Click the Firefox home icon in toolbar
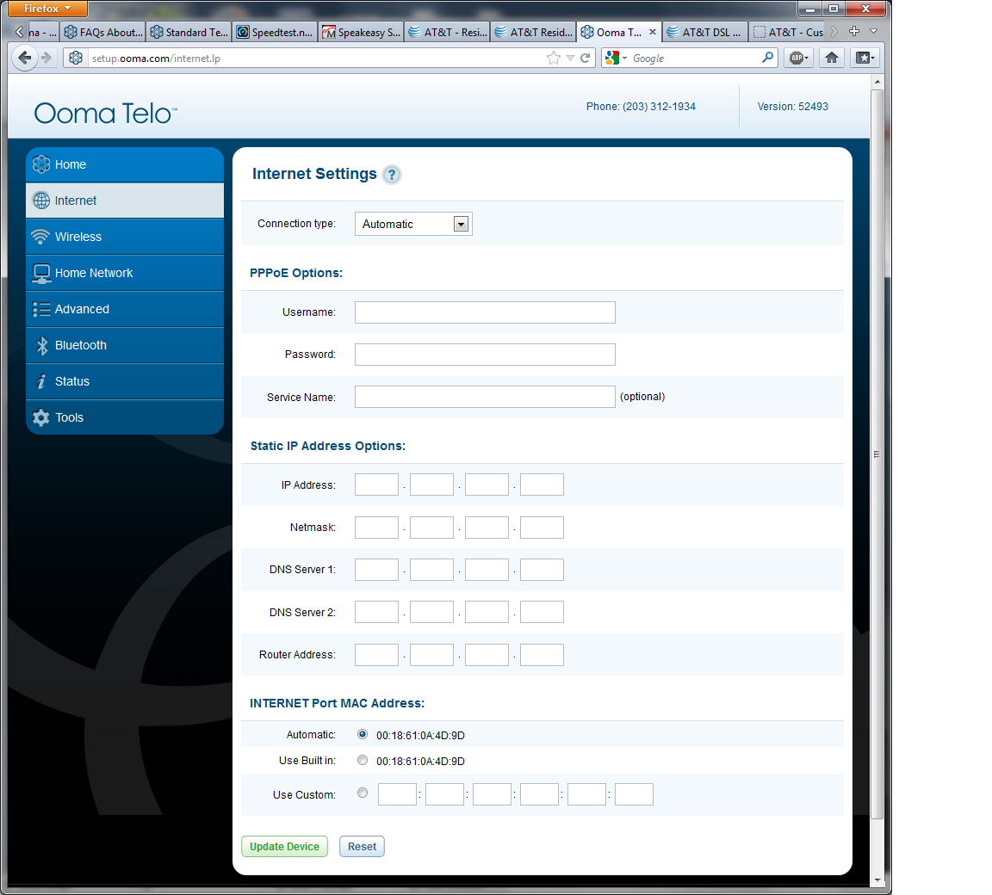Image resolution: width=992 pixels, height=895 pixels. 832,58
